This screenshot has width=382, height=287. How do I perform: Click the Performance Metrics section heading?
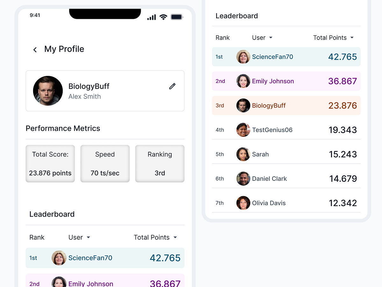click(x=63, y=128)
